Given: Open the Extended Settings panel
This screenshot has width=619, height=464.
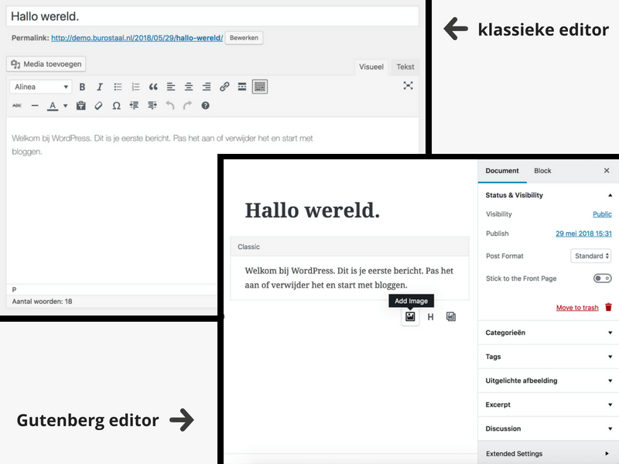Looking at the screenshot, I should 549,453.
